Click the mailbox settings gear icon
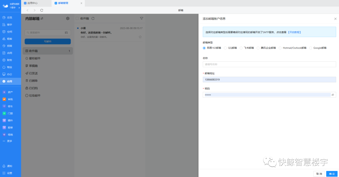The height and width of the screenshot is (177, 339). [x=68, y=18]
